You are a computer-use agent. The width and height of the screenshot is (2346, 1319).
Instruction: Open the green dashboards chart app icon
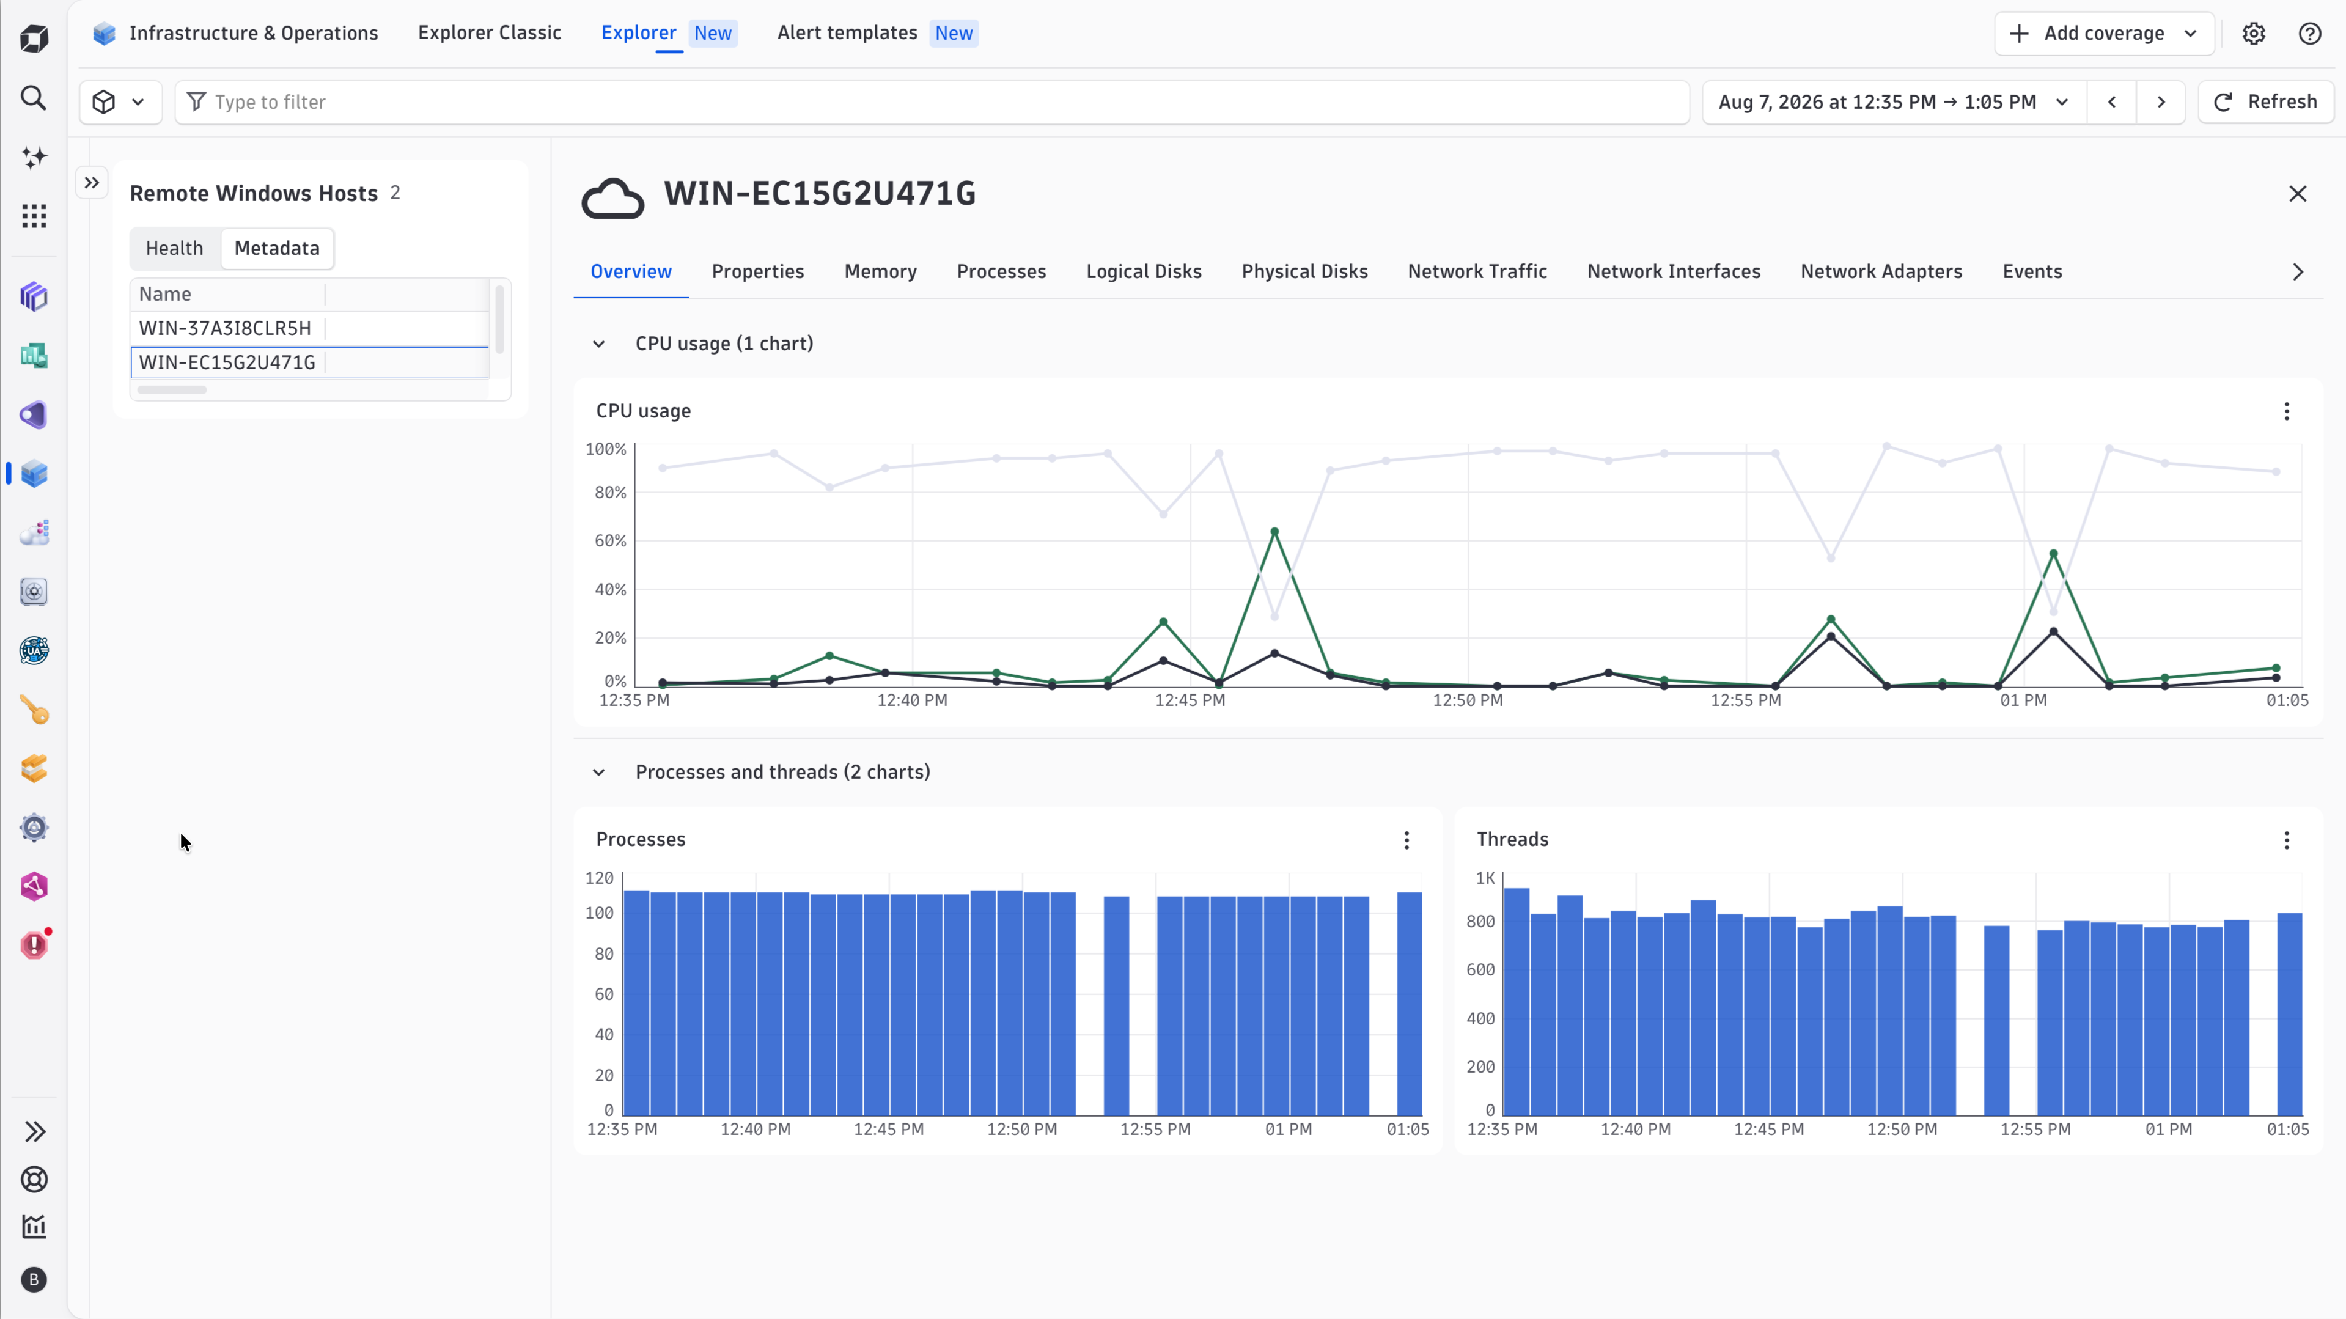click(x=34, y=355)
